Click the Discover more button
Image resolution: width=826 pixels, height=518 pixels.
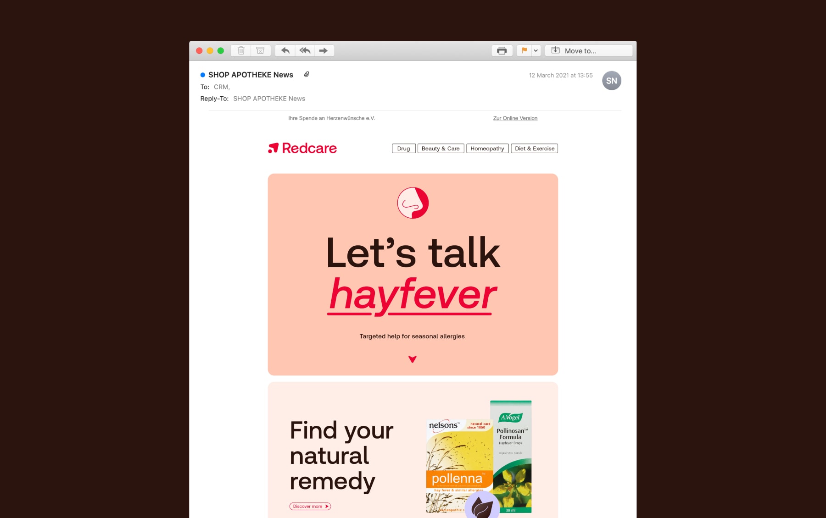[x=310, y=507]
